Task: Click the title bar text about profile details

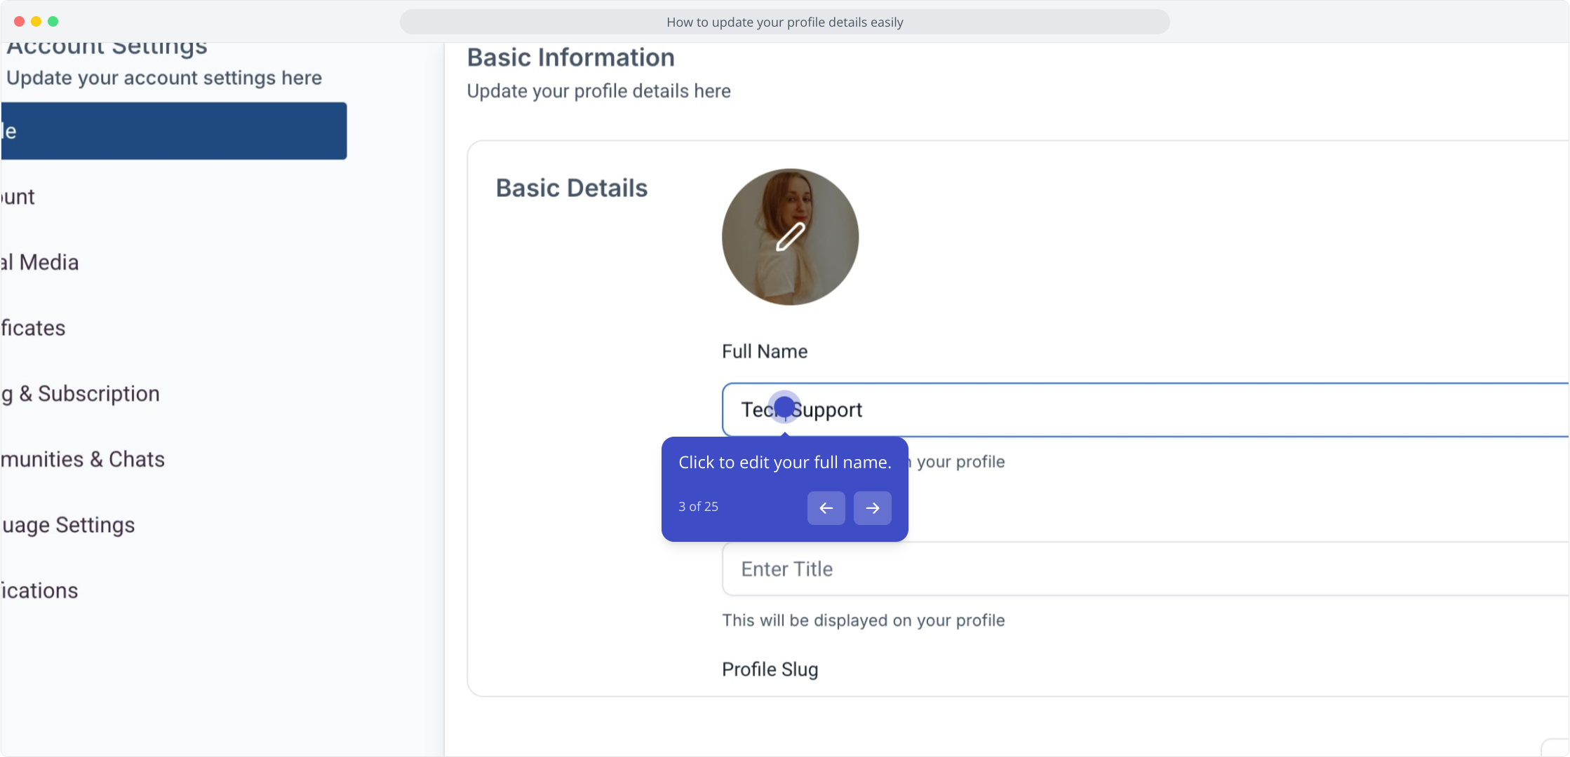Action: pyautogui.click(x=784, y=22)
